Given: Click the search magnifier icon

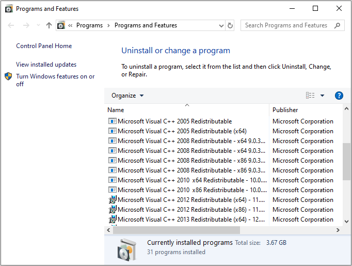Looking at the screenshot, I should [337, 26].
